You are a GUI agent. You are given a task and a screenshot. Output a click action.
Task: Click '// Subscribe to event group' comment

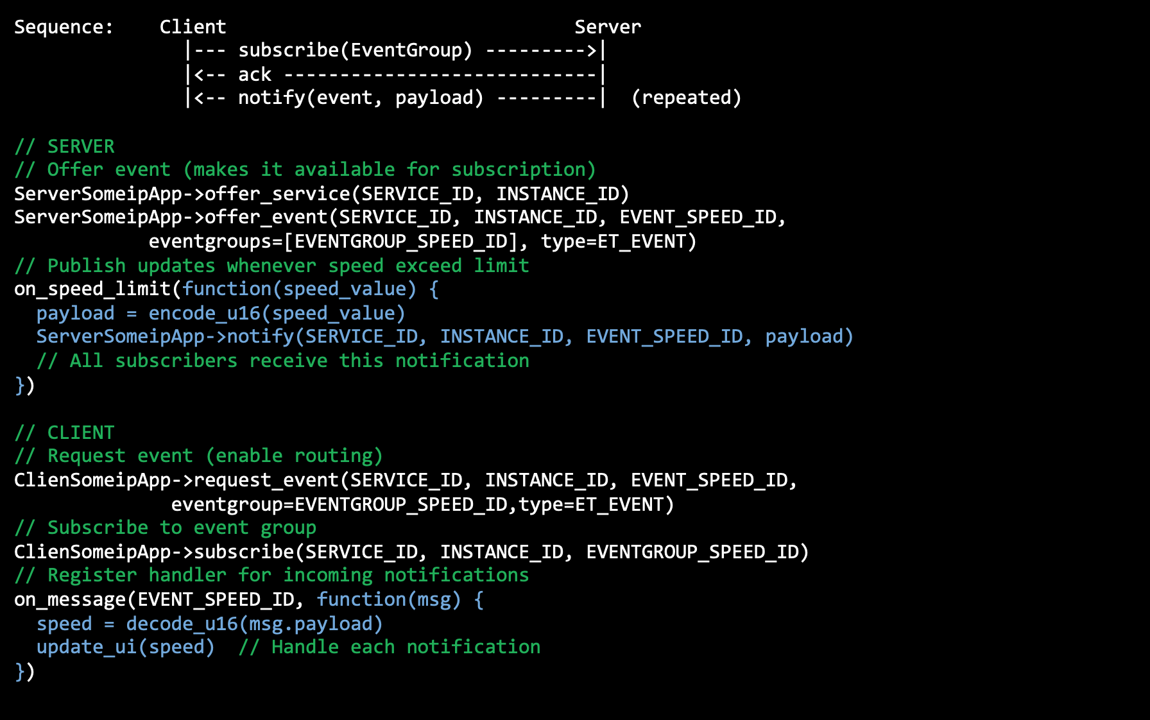click(x=165, y=528)
